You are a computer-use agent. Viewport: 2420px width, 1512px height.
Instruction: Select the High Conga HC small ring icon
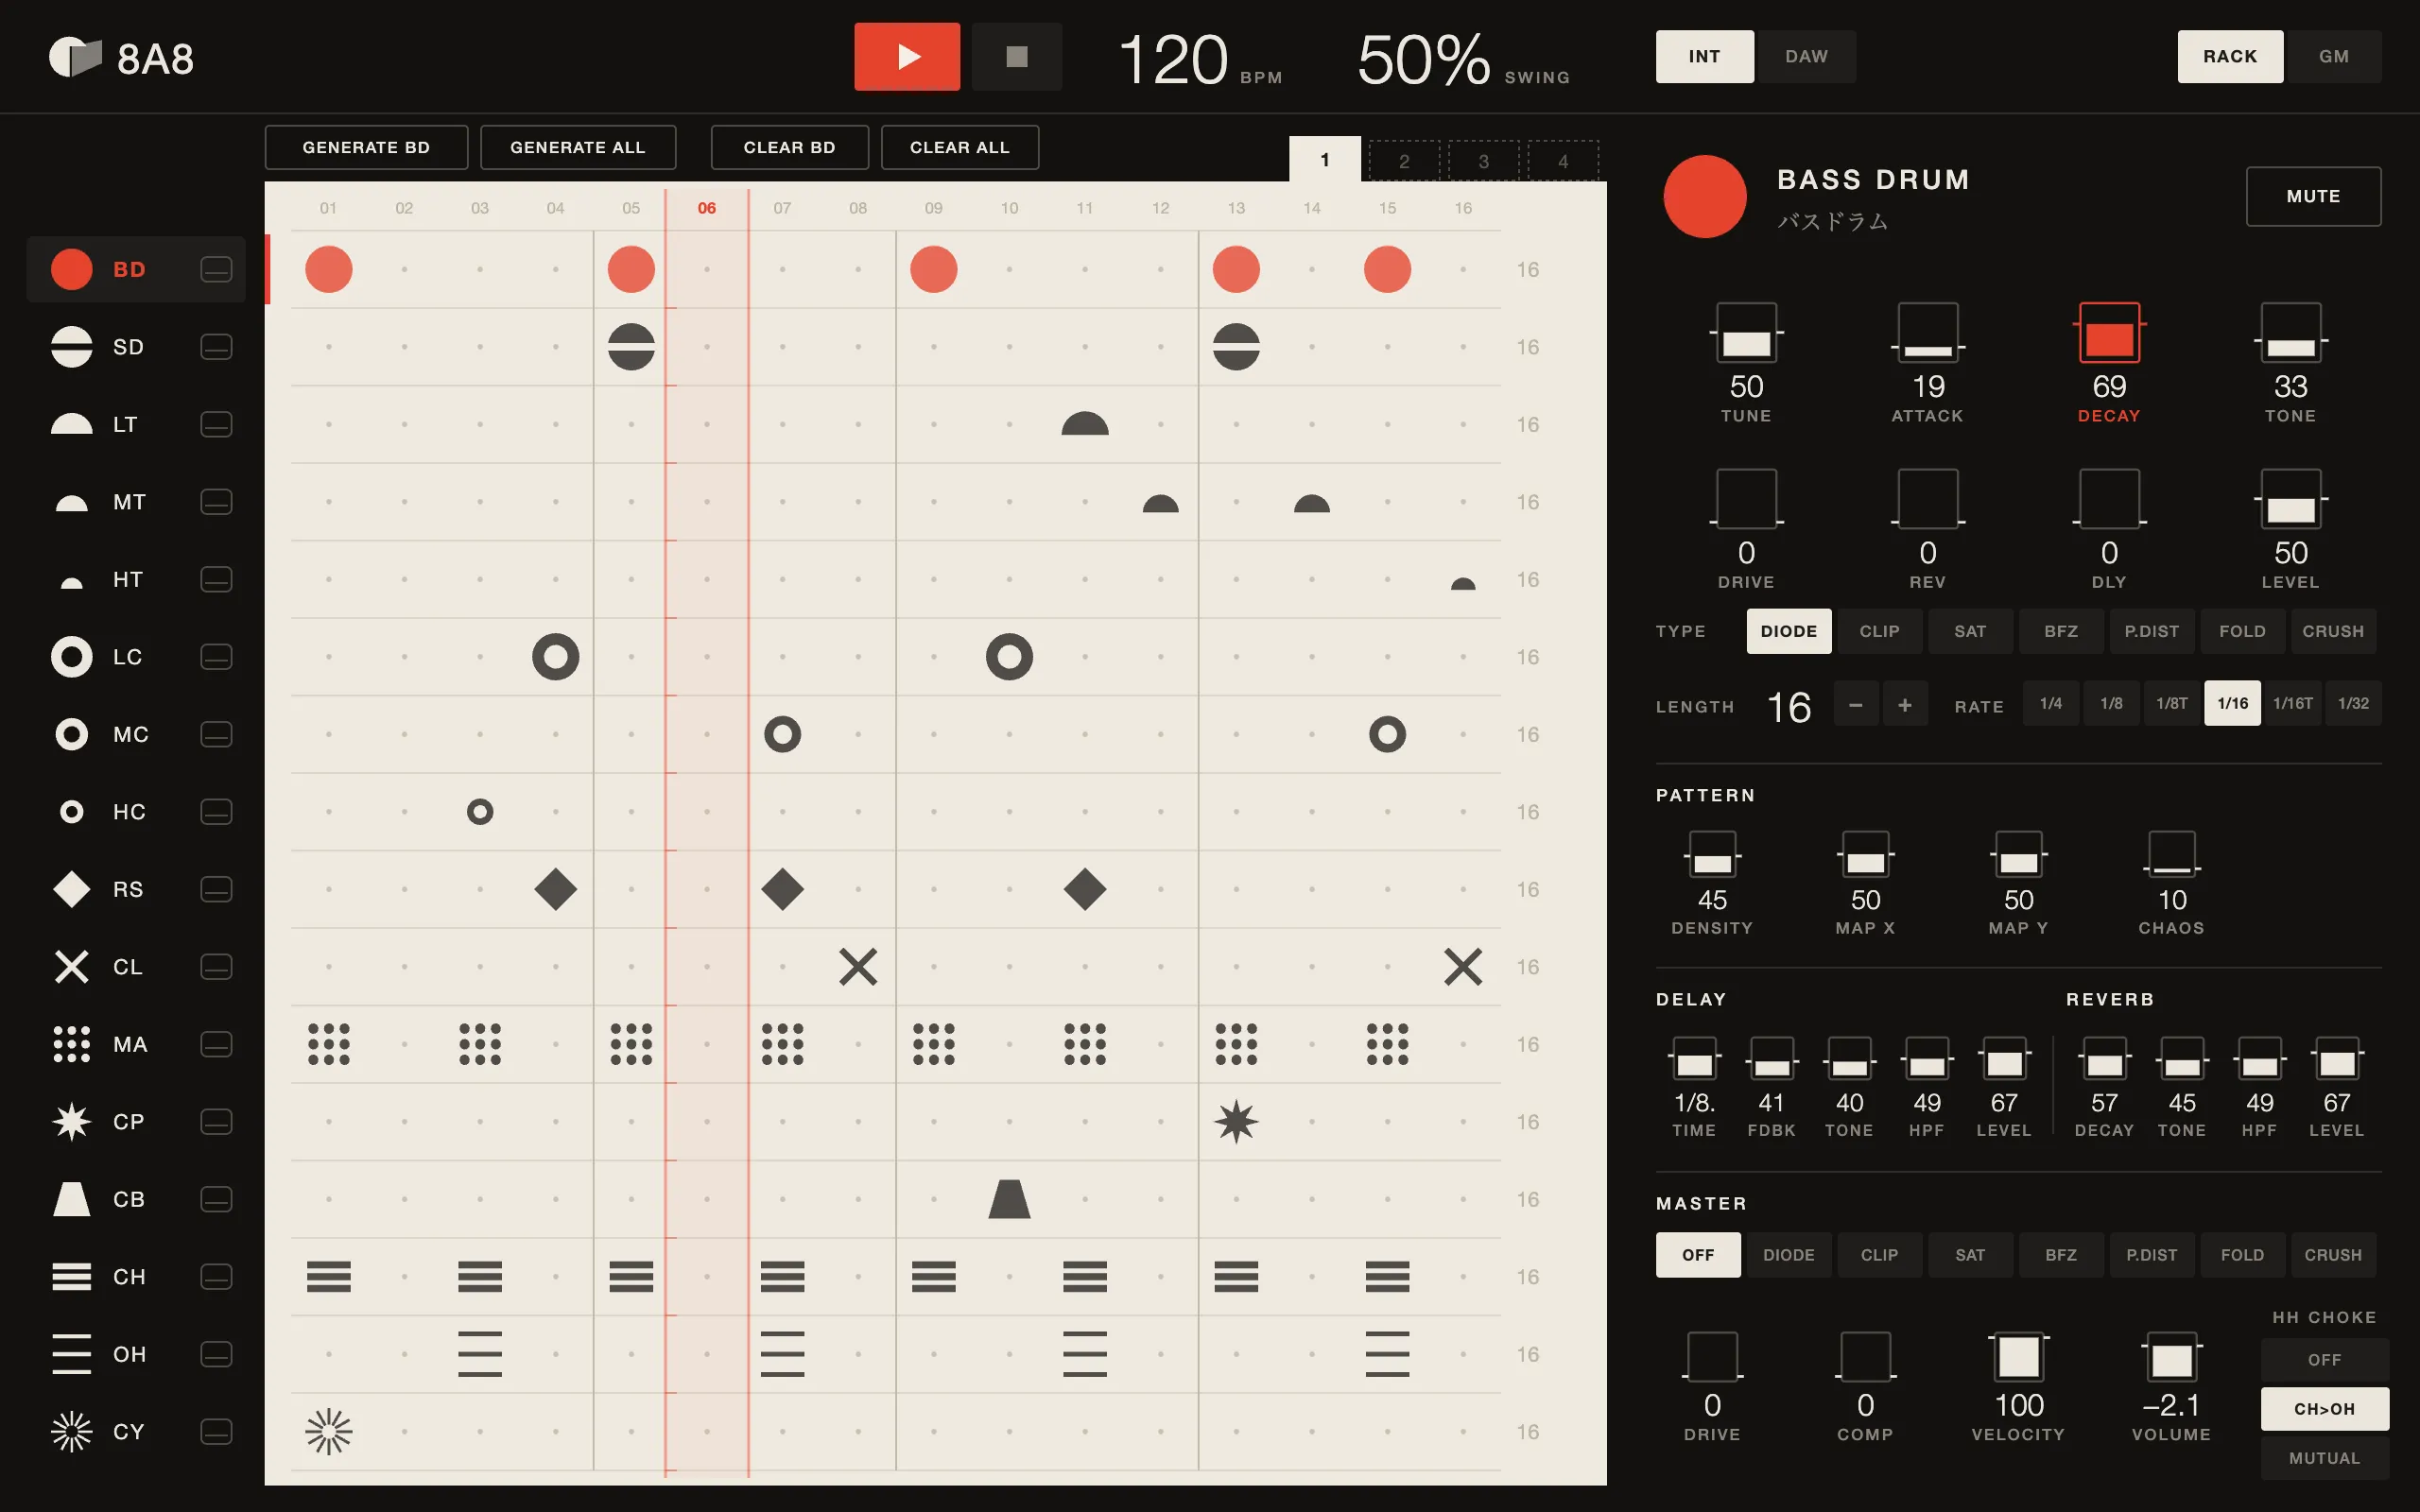pos(71,812)
